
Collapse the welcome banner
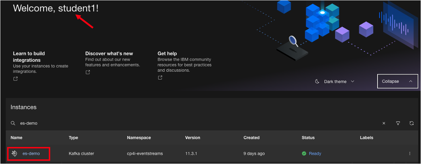click(x=397, y=81)
